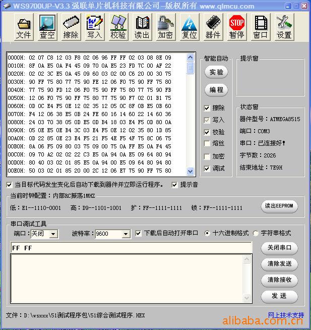Click the 清除接收 button
The width and height of the screenshot is (311, 330).
(279, 280)
